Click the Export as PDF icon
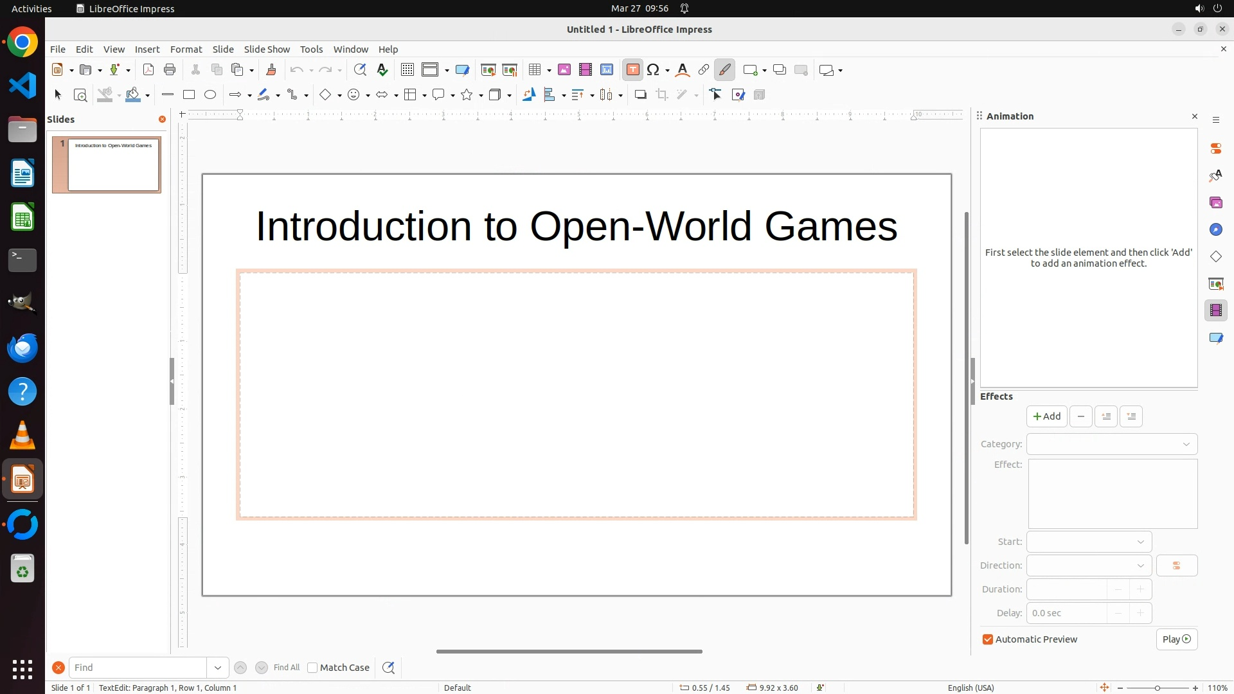This screenshot has width=1234, height=694. click(x=148, y=70)
